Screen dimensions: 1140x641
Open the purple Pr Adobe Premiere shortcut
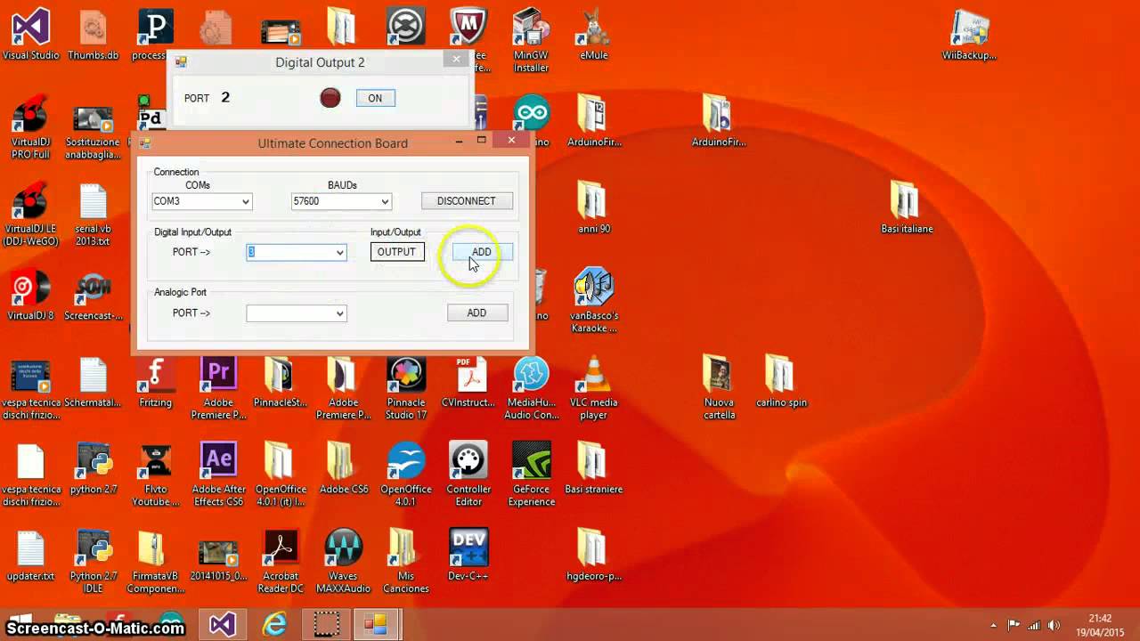218,388
